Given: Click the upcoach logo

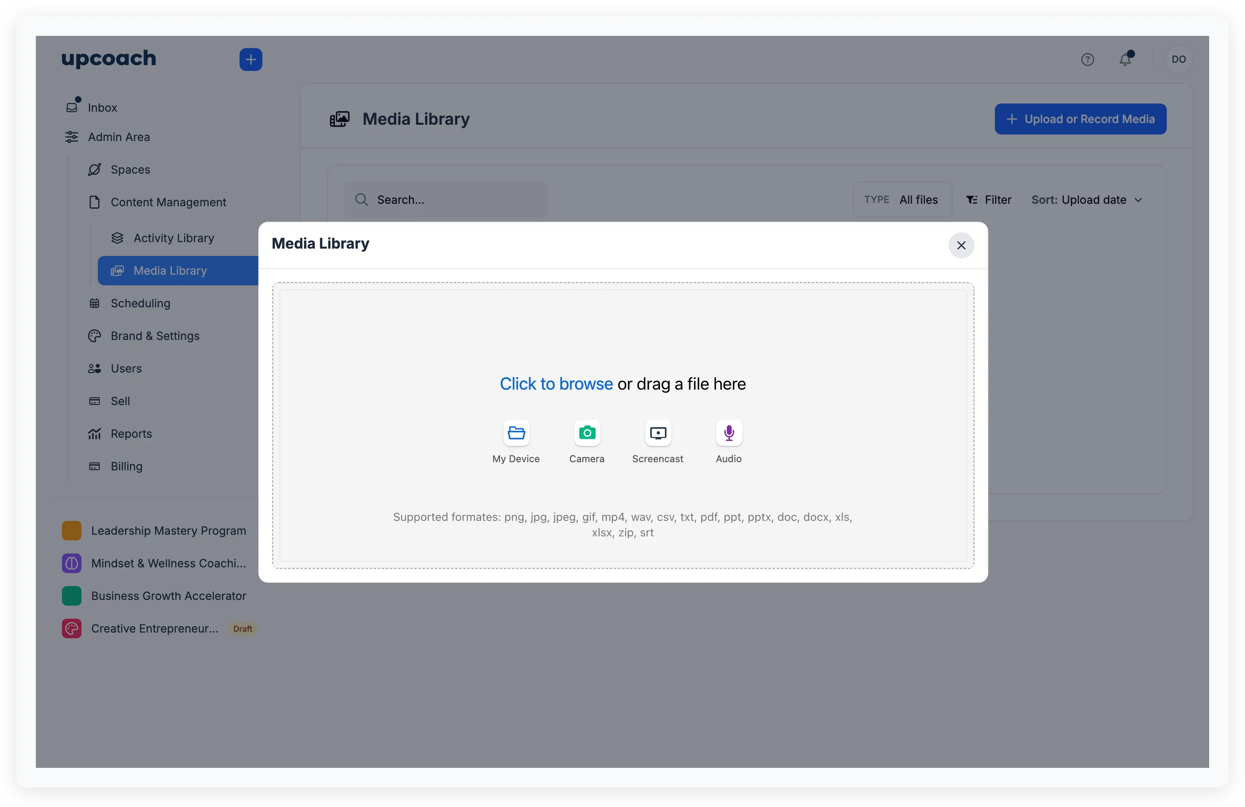Looking at the screenshot, I should click(x=108, y=59).
